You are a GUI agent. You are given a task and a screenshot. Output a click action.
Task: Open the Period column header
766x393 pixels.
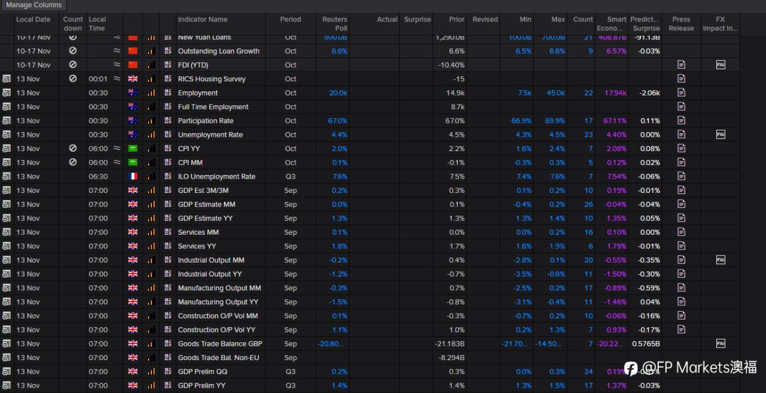(290, 19)
